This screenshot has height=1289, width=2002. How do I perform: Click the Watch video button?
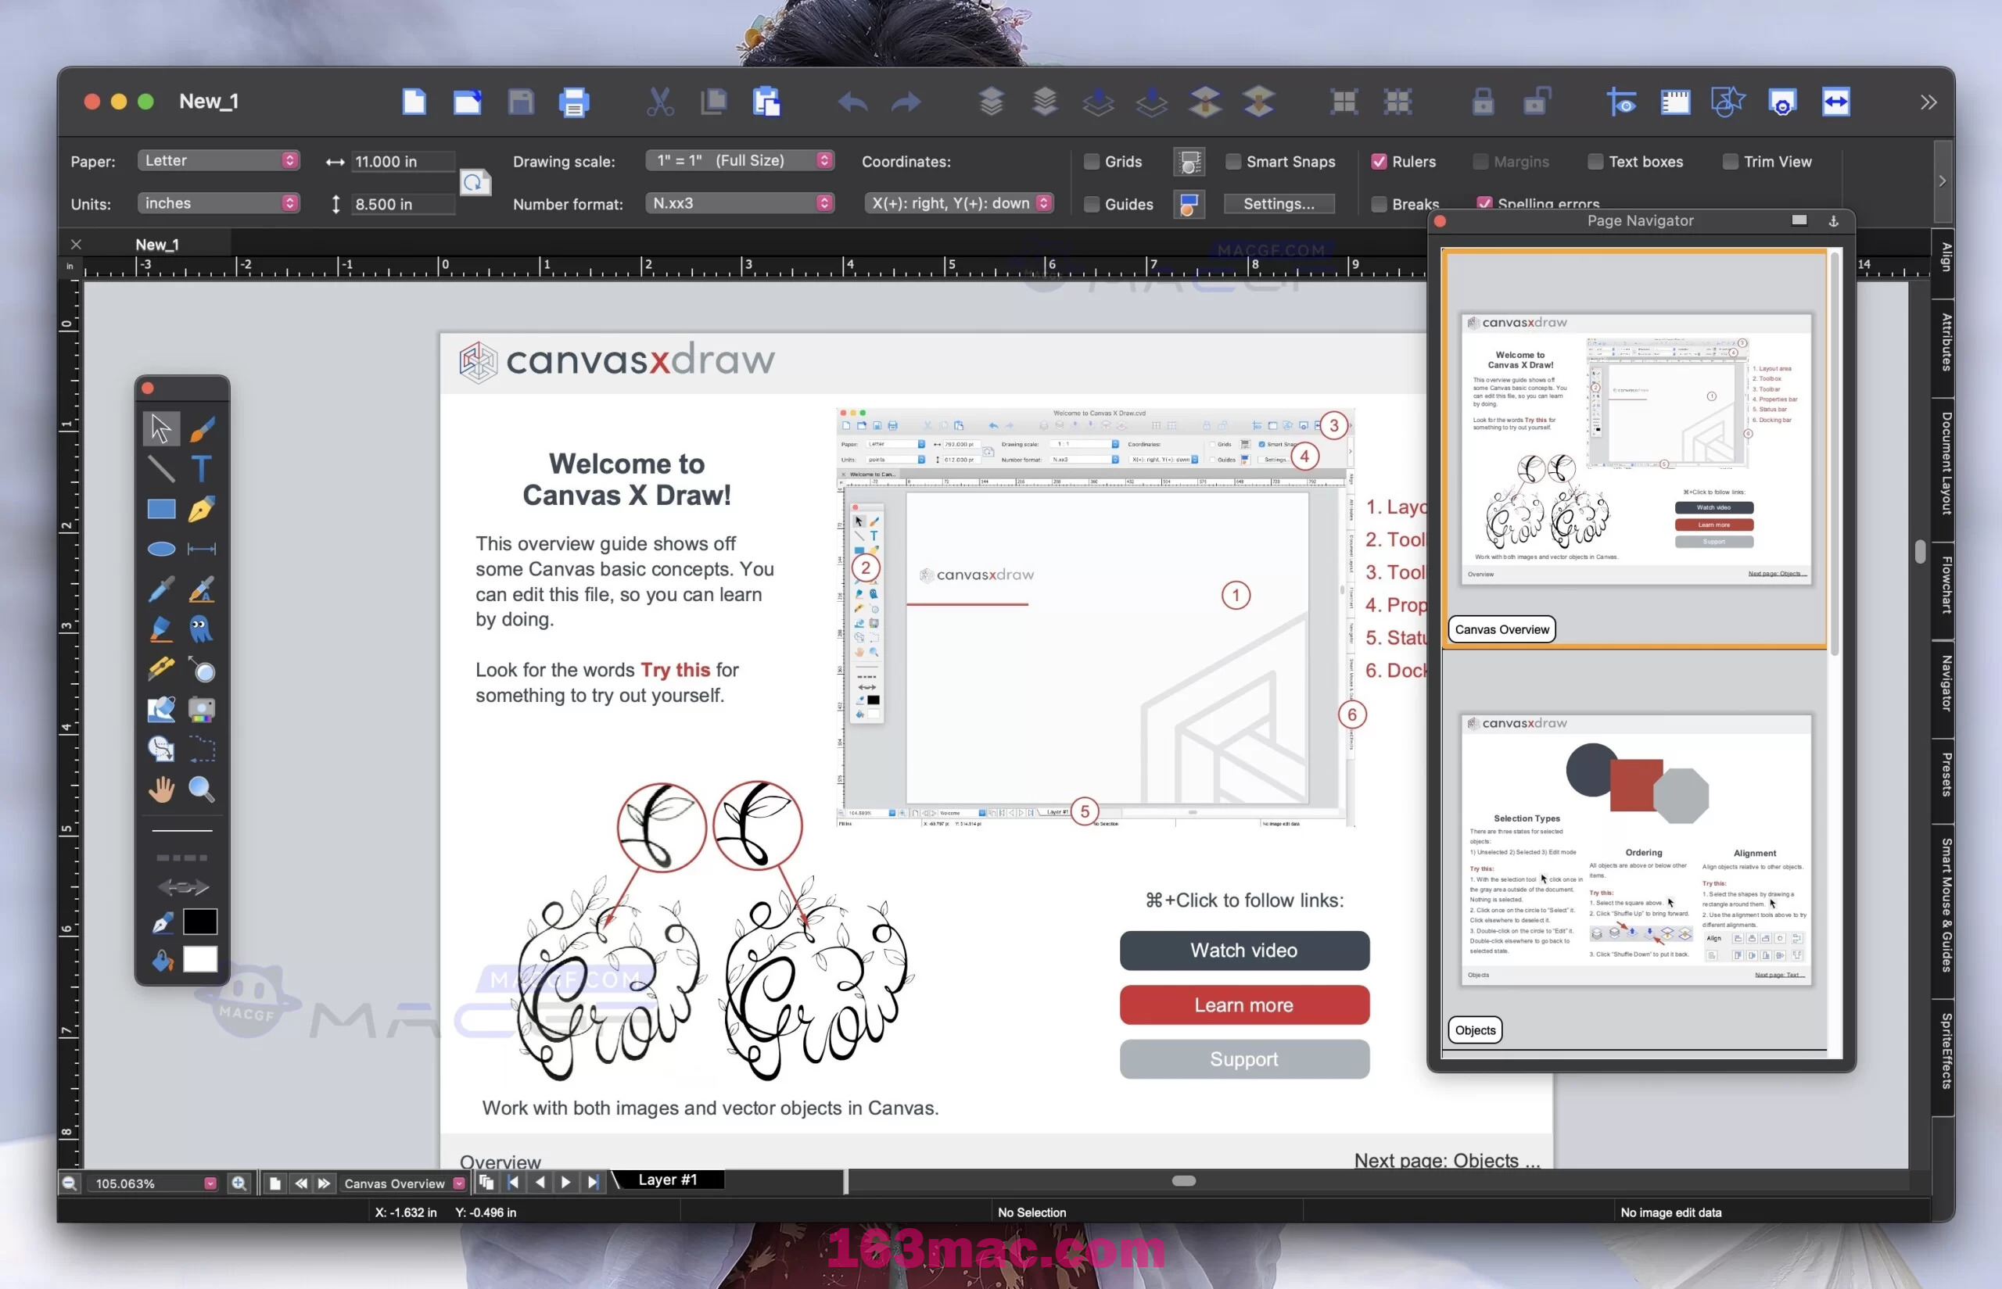click(x=1243, y=949)
